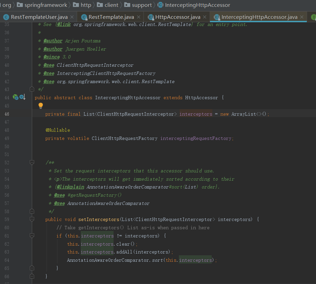The width and height of the screenshot is (316, 284).
Task: Collapse the setInterceptors method at line 59
Action: point(32,219)
